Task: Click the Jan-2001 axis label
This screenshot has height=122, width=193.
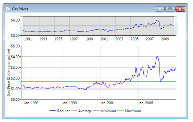Action: 107,103
